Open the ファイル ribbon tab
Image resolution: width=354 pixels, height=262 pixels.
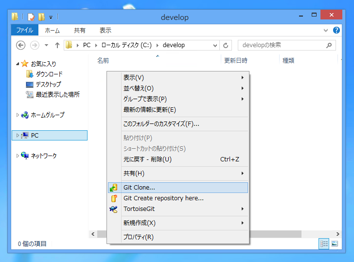coord(25,30)
